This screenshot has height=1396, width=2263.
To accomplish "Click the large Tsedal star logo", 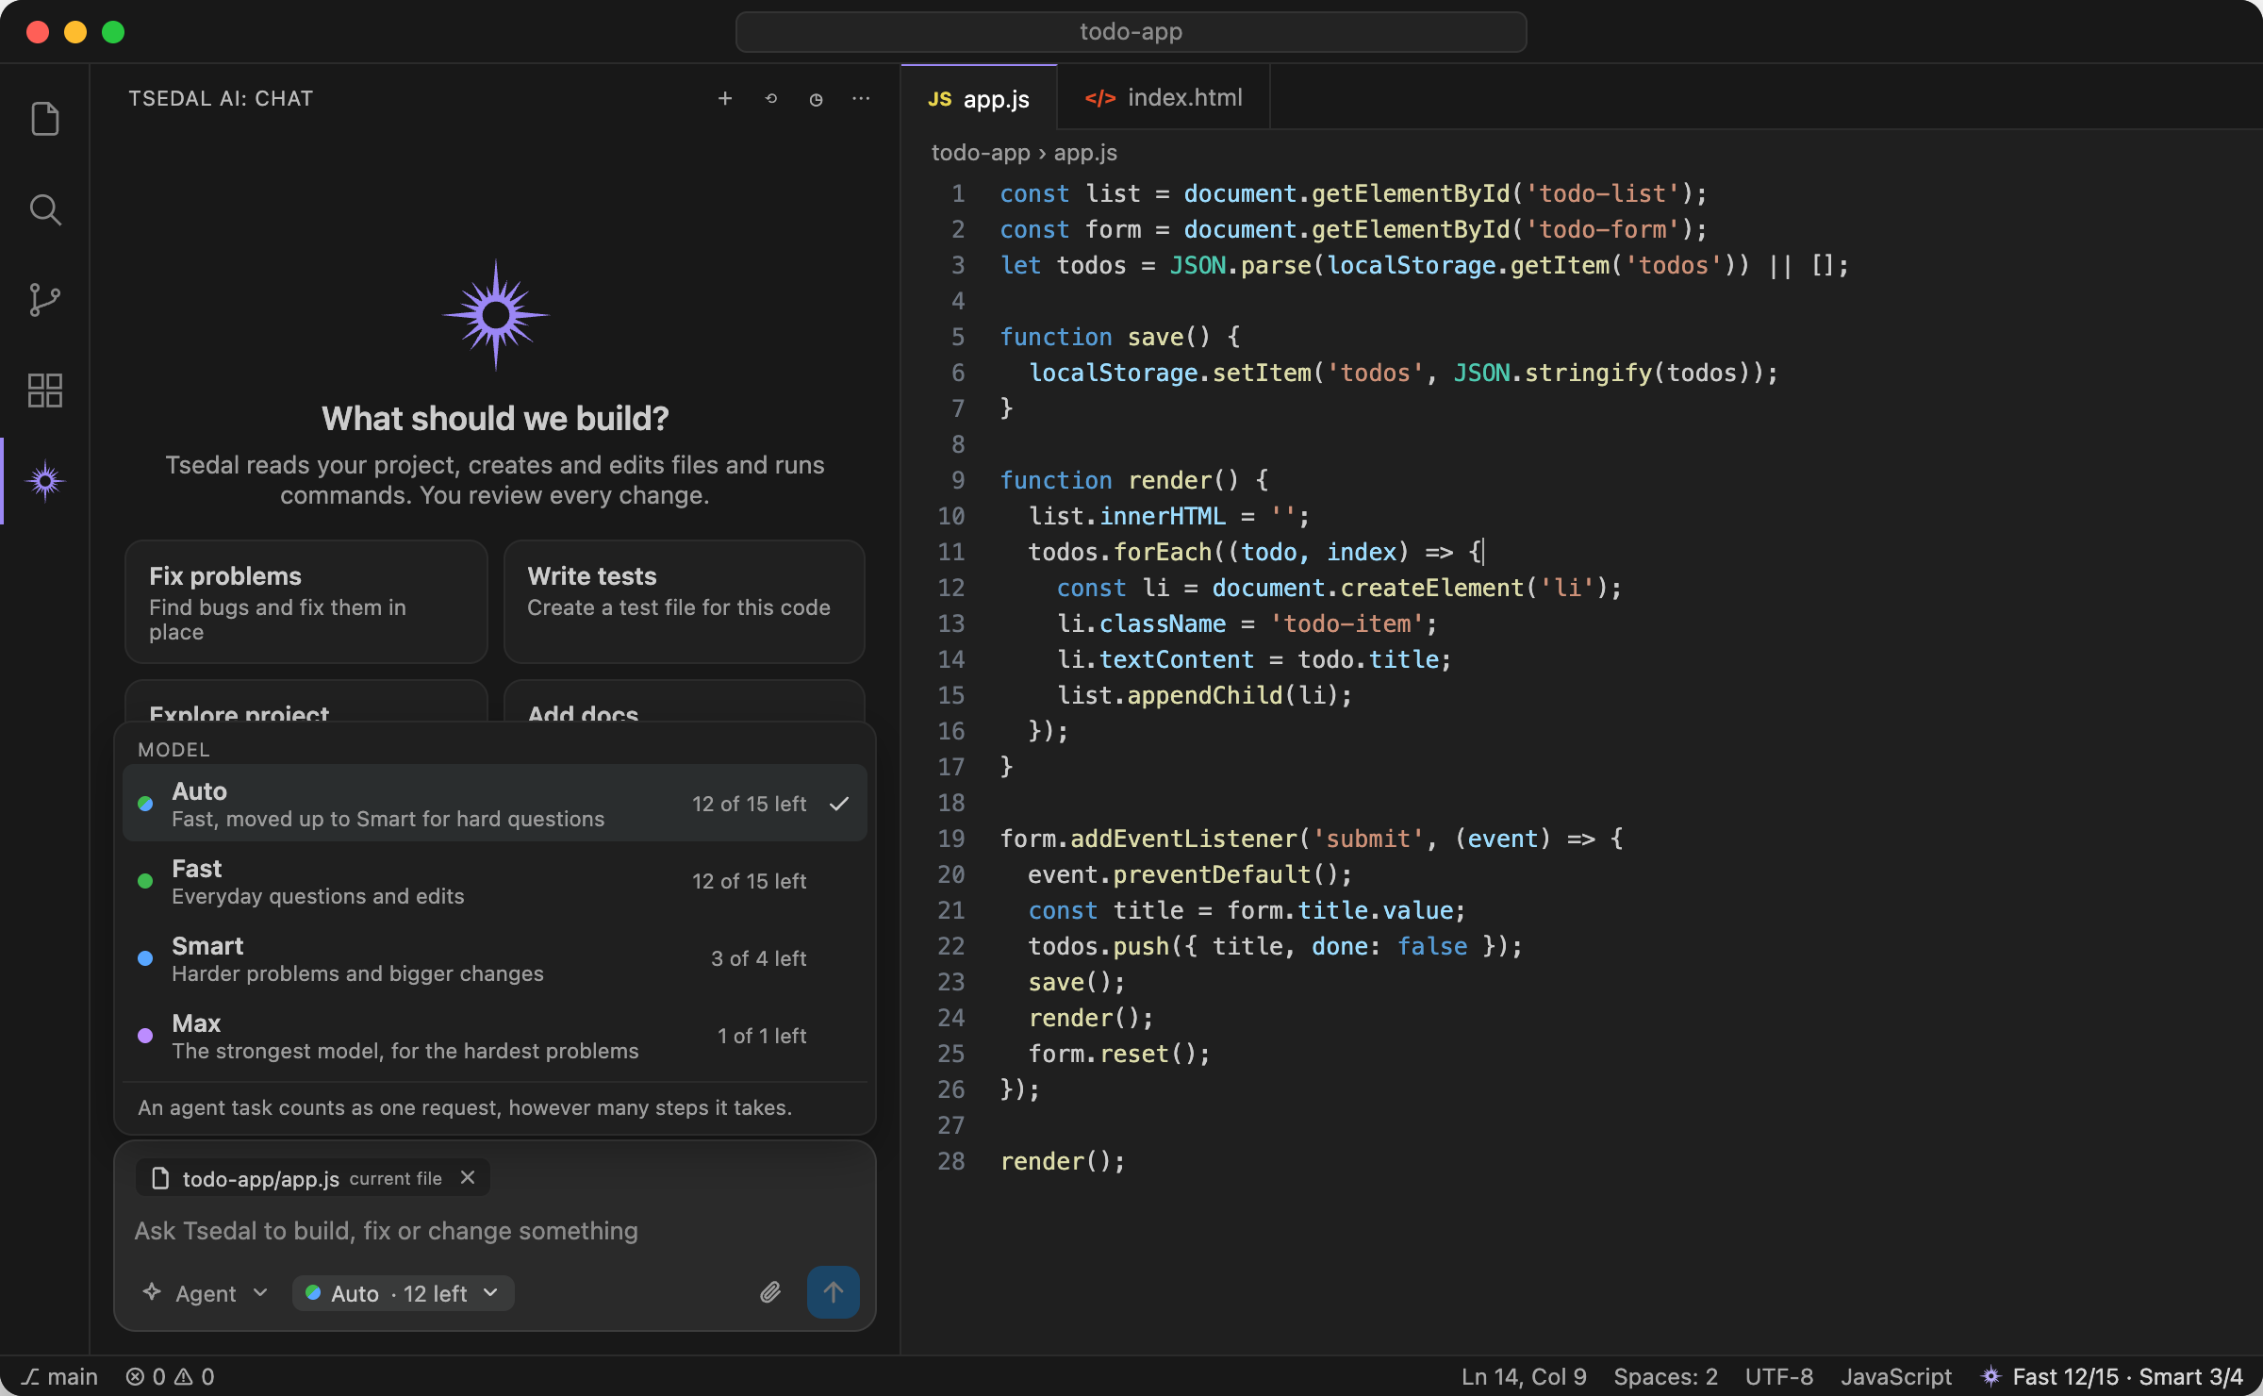I will 495,315.
